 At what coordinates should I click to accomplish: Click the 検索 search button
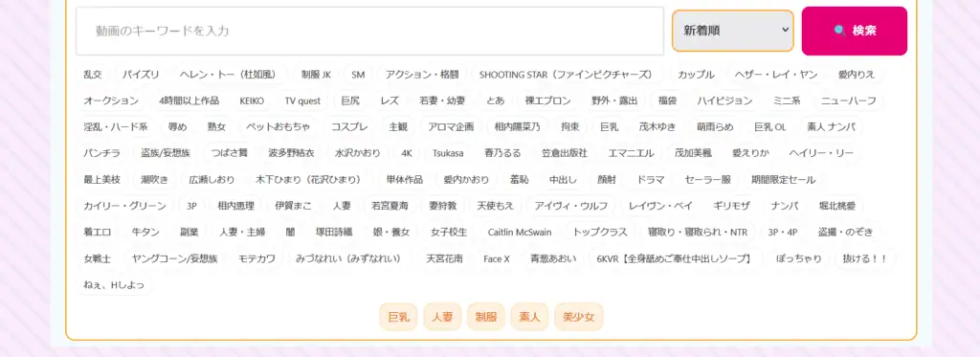[854, 31]
